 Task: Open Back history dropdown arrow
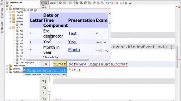coord(67,3)
